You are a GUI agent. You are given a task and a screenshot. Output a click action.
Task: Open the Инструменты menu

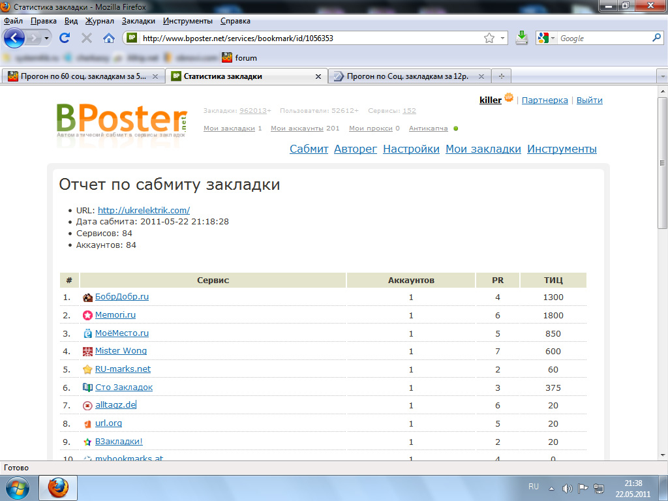[187, 21]
